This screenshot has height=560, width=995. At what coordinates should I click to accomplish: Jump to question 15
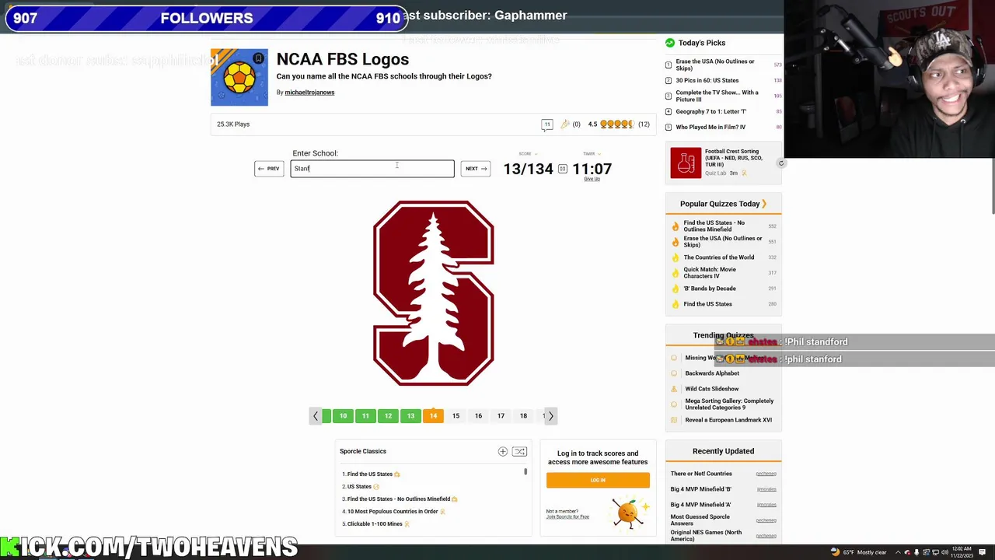[x=456, y=416]
